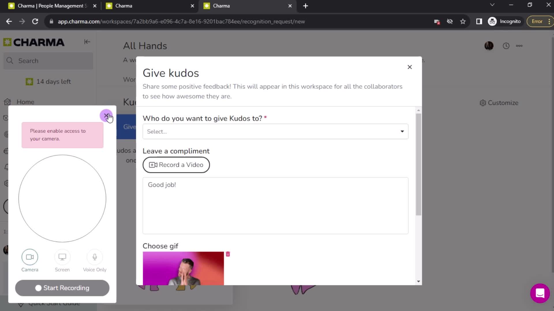Viewport: 554px width, 311px height.
Task: Click the search magnifier icon
Action: coord(10,61)
